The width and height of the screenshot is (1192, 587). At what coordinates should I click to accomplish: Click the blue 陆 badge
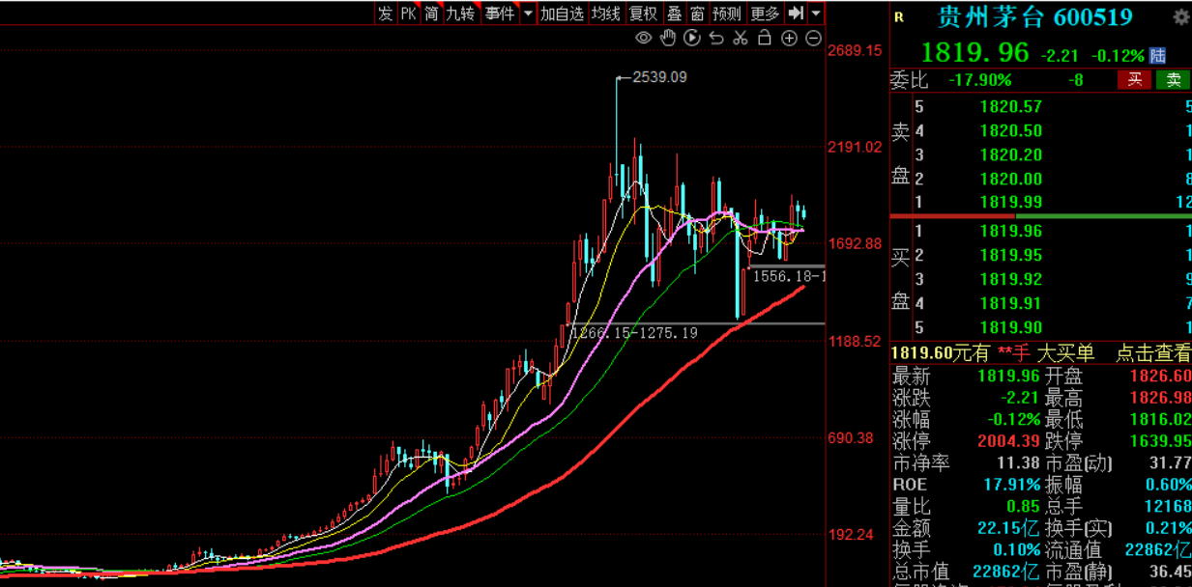click(x=1157, y=56)
